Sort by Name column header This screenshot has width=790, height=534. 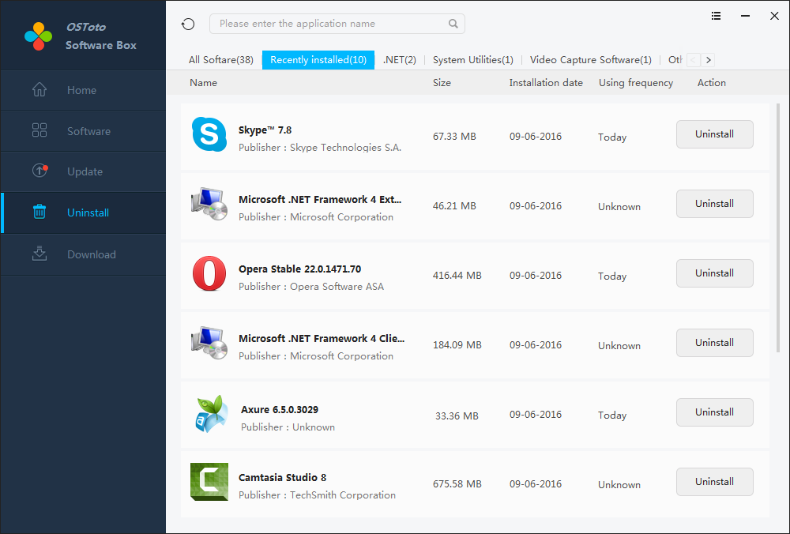point(203,83)
